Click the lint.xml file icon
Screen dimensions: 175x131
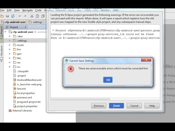coord(15,89)
